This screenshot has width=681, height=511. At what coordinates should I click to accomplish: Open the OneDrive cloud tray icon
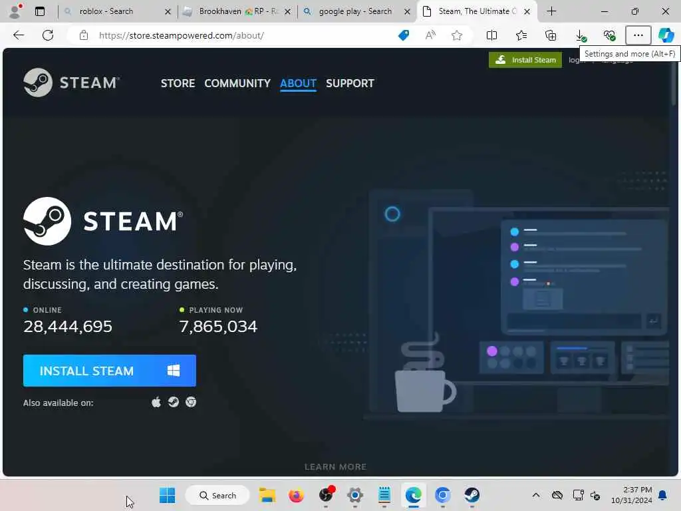coord(557,495)
